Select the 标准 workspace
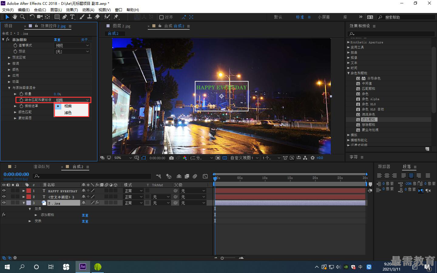Screen dimensions: 437x273 tap(300, 17)
